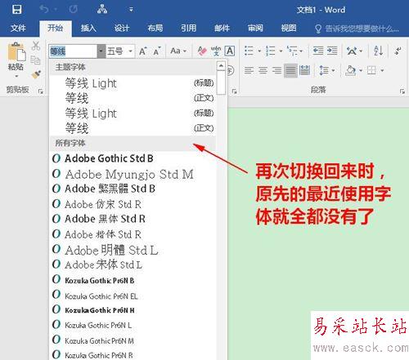Switch to the 开始 tab
Image resolution: width=409 pixels, height=360 pixels.
(x=56, y=28)
